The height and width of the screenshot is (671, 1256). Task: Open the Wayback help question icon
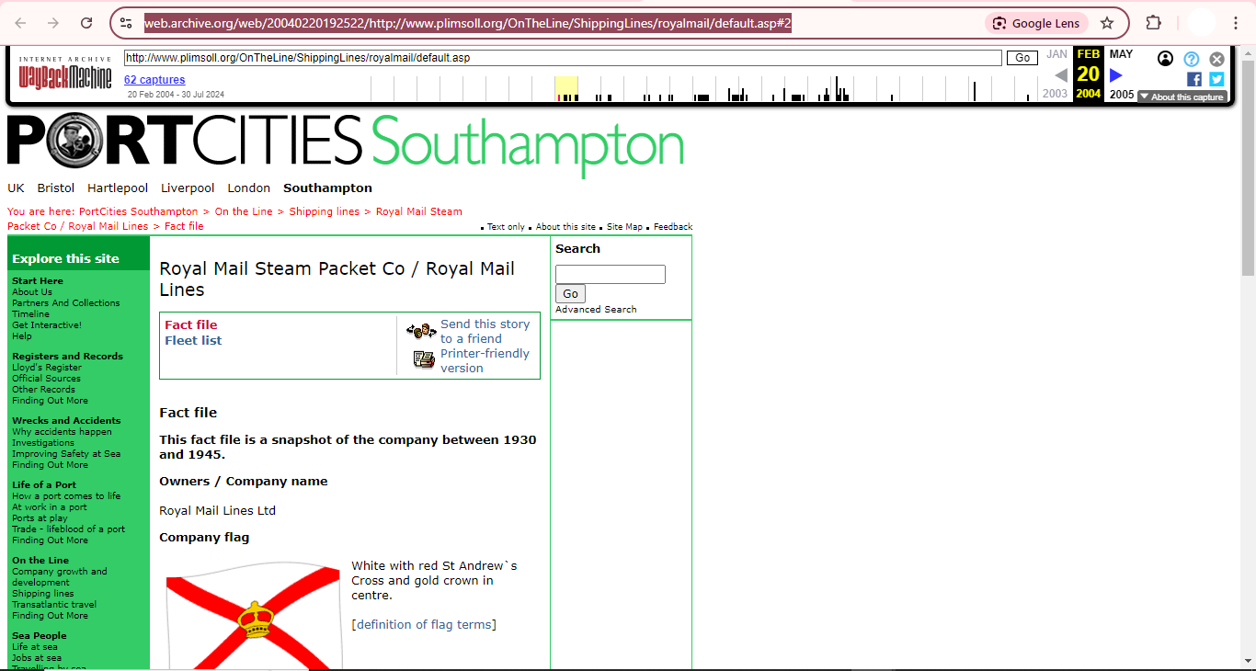[1192, 59]
